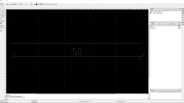Delete block red icon in Block List
The image size is (184, 103).
(179, 10)
